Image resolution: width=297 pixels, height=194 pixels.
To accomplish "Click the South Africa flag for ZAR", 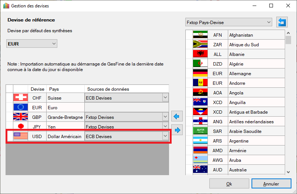I will coord(200,44).
